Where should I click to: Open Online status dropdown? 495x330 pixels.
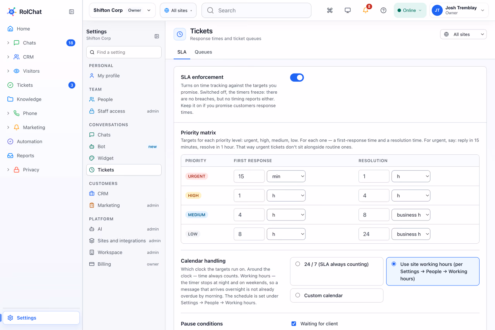point(410,10)
